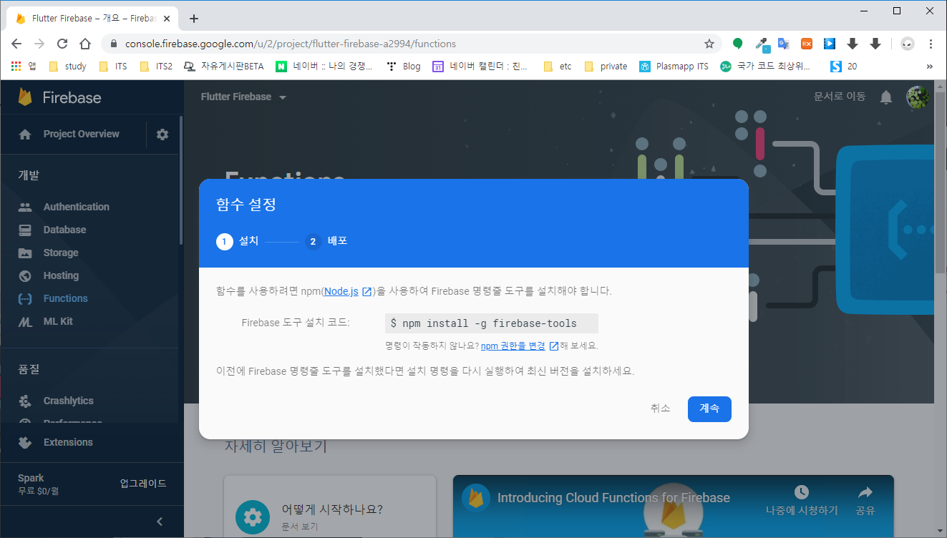The image size is (947, 538).
Task: Click the Database icon in sidebar
Action: click(x=25, y=230)
